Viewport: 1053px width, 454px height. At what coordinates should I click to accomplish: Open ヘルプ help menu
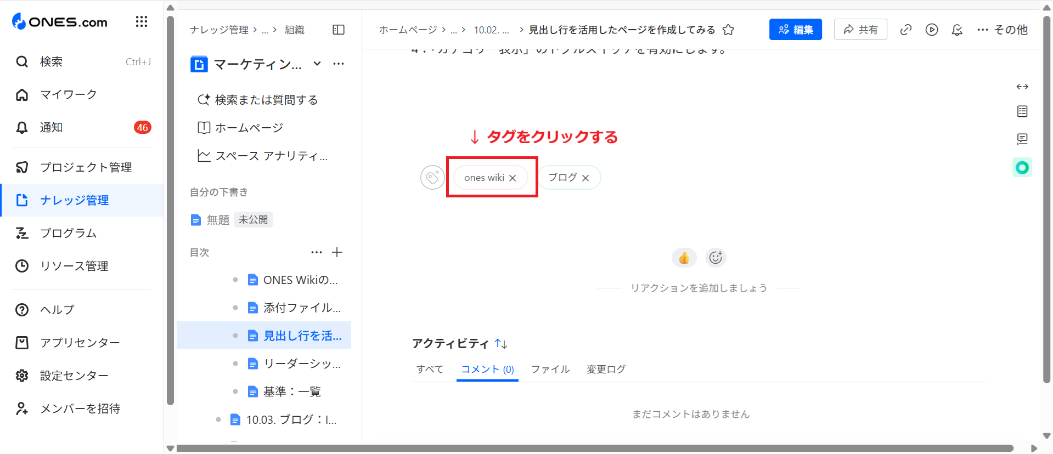(82, 310)
